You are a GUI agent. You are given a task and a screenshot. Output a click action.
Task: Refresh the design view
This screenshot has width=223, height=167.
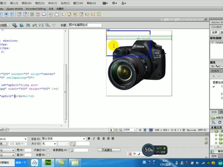coord(54,25)
